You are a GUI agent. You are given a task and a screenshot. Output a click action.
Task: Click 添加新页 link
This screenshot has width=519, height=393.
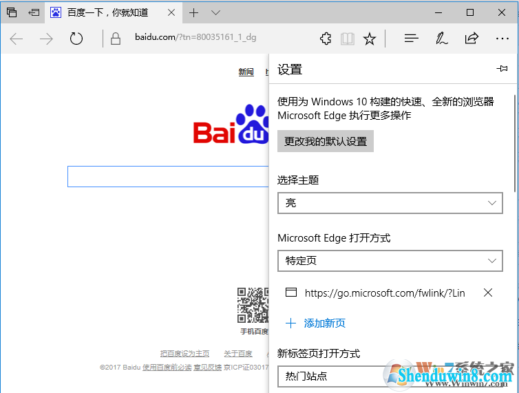pos(315,323)
